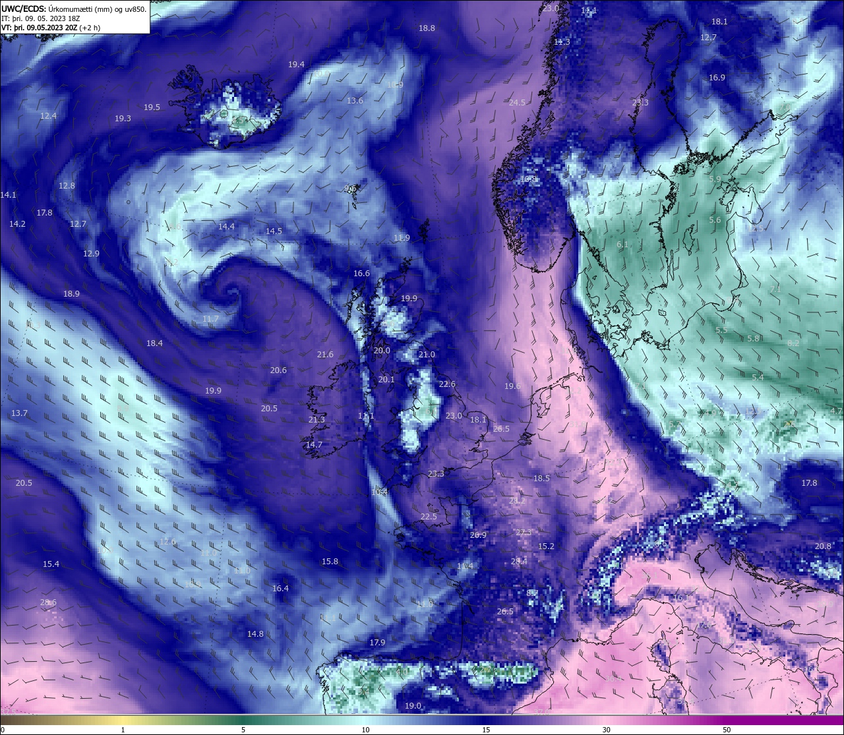Click the map value 14.7
This screenshot has width=844, height=735.
point(314,445)
